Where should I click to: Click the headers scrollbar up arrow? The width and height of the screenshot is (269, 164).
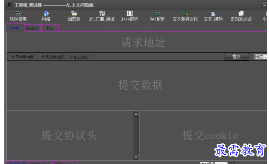coord(136,114)
